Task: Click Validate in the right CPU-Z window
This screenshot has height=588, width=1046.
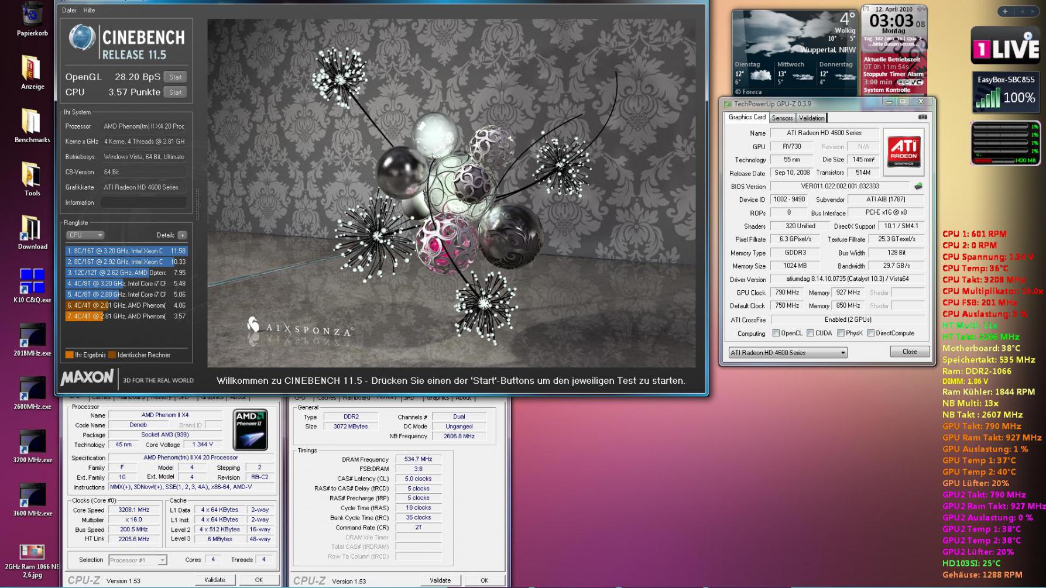Action: pos(440,580)
